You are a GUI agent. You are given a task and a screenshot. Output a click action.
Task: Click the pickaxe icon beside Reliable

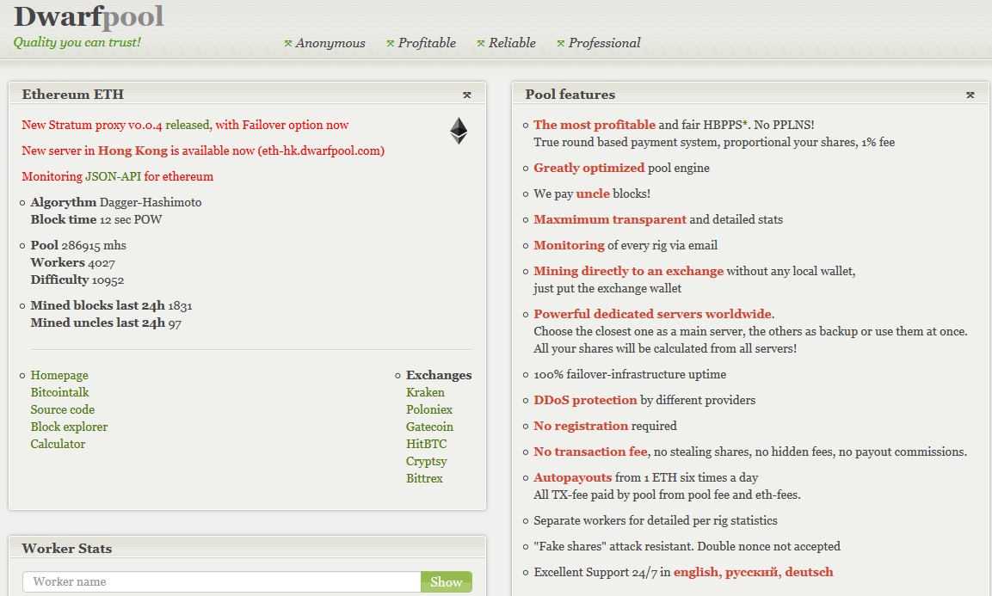pos(481,44)
